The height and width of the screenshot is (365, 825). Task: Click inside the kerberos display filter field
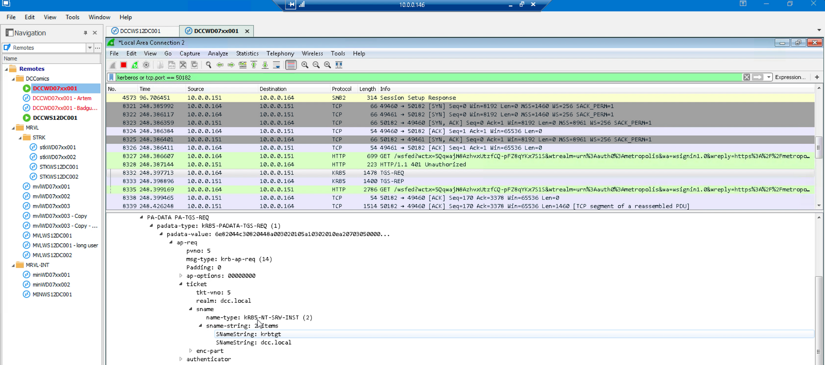pos(429,77)
